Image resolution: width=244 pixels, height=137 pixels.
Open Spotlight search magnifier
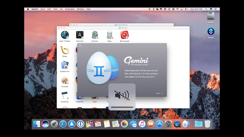pos(206,9)
